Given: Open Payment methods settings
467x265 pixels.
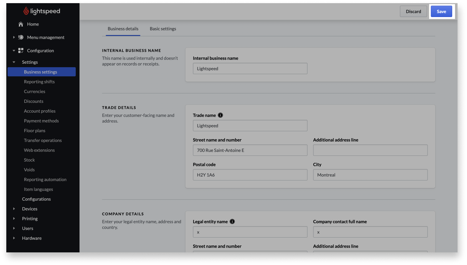Looking at the screenshot, I should (x=41, y=121).
